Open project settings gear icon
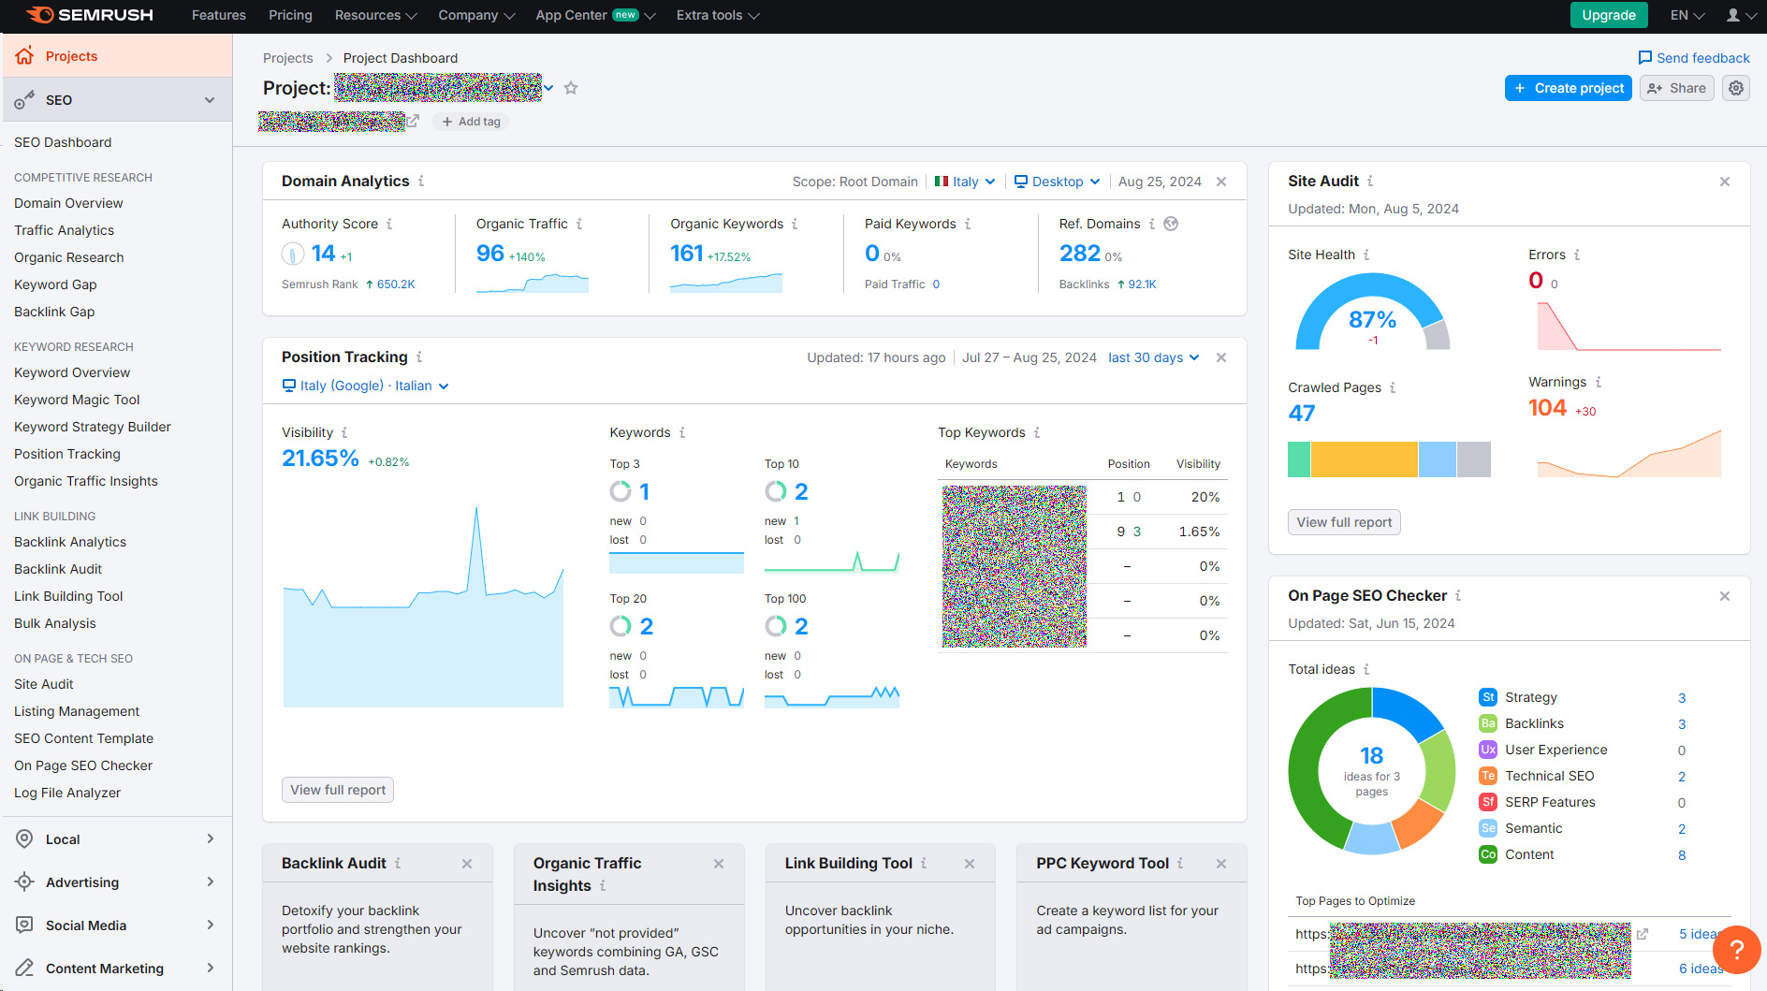This screenshot has width=1767, height=991. (x=1736, y=88)
